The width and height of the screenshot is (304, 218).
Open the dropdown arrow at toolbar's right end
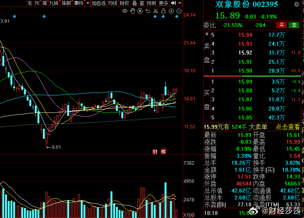click(180, 3)
